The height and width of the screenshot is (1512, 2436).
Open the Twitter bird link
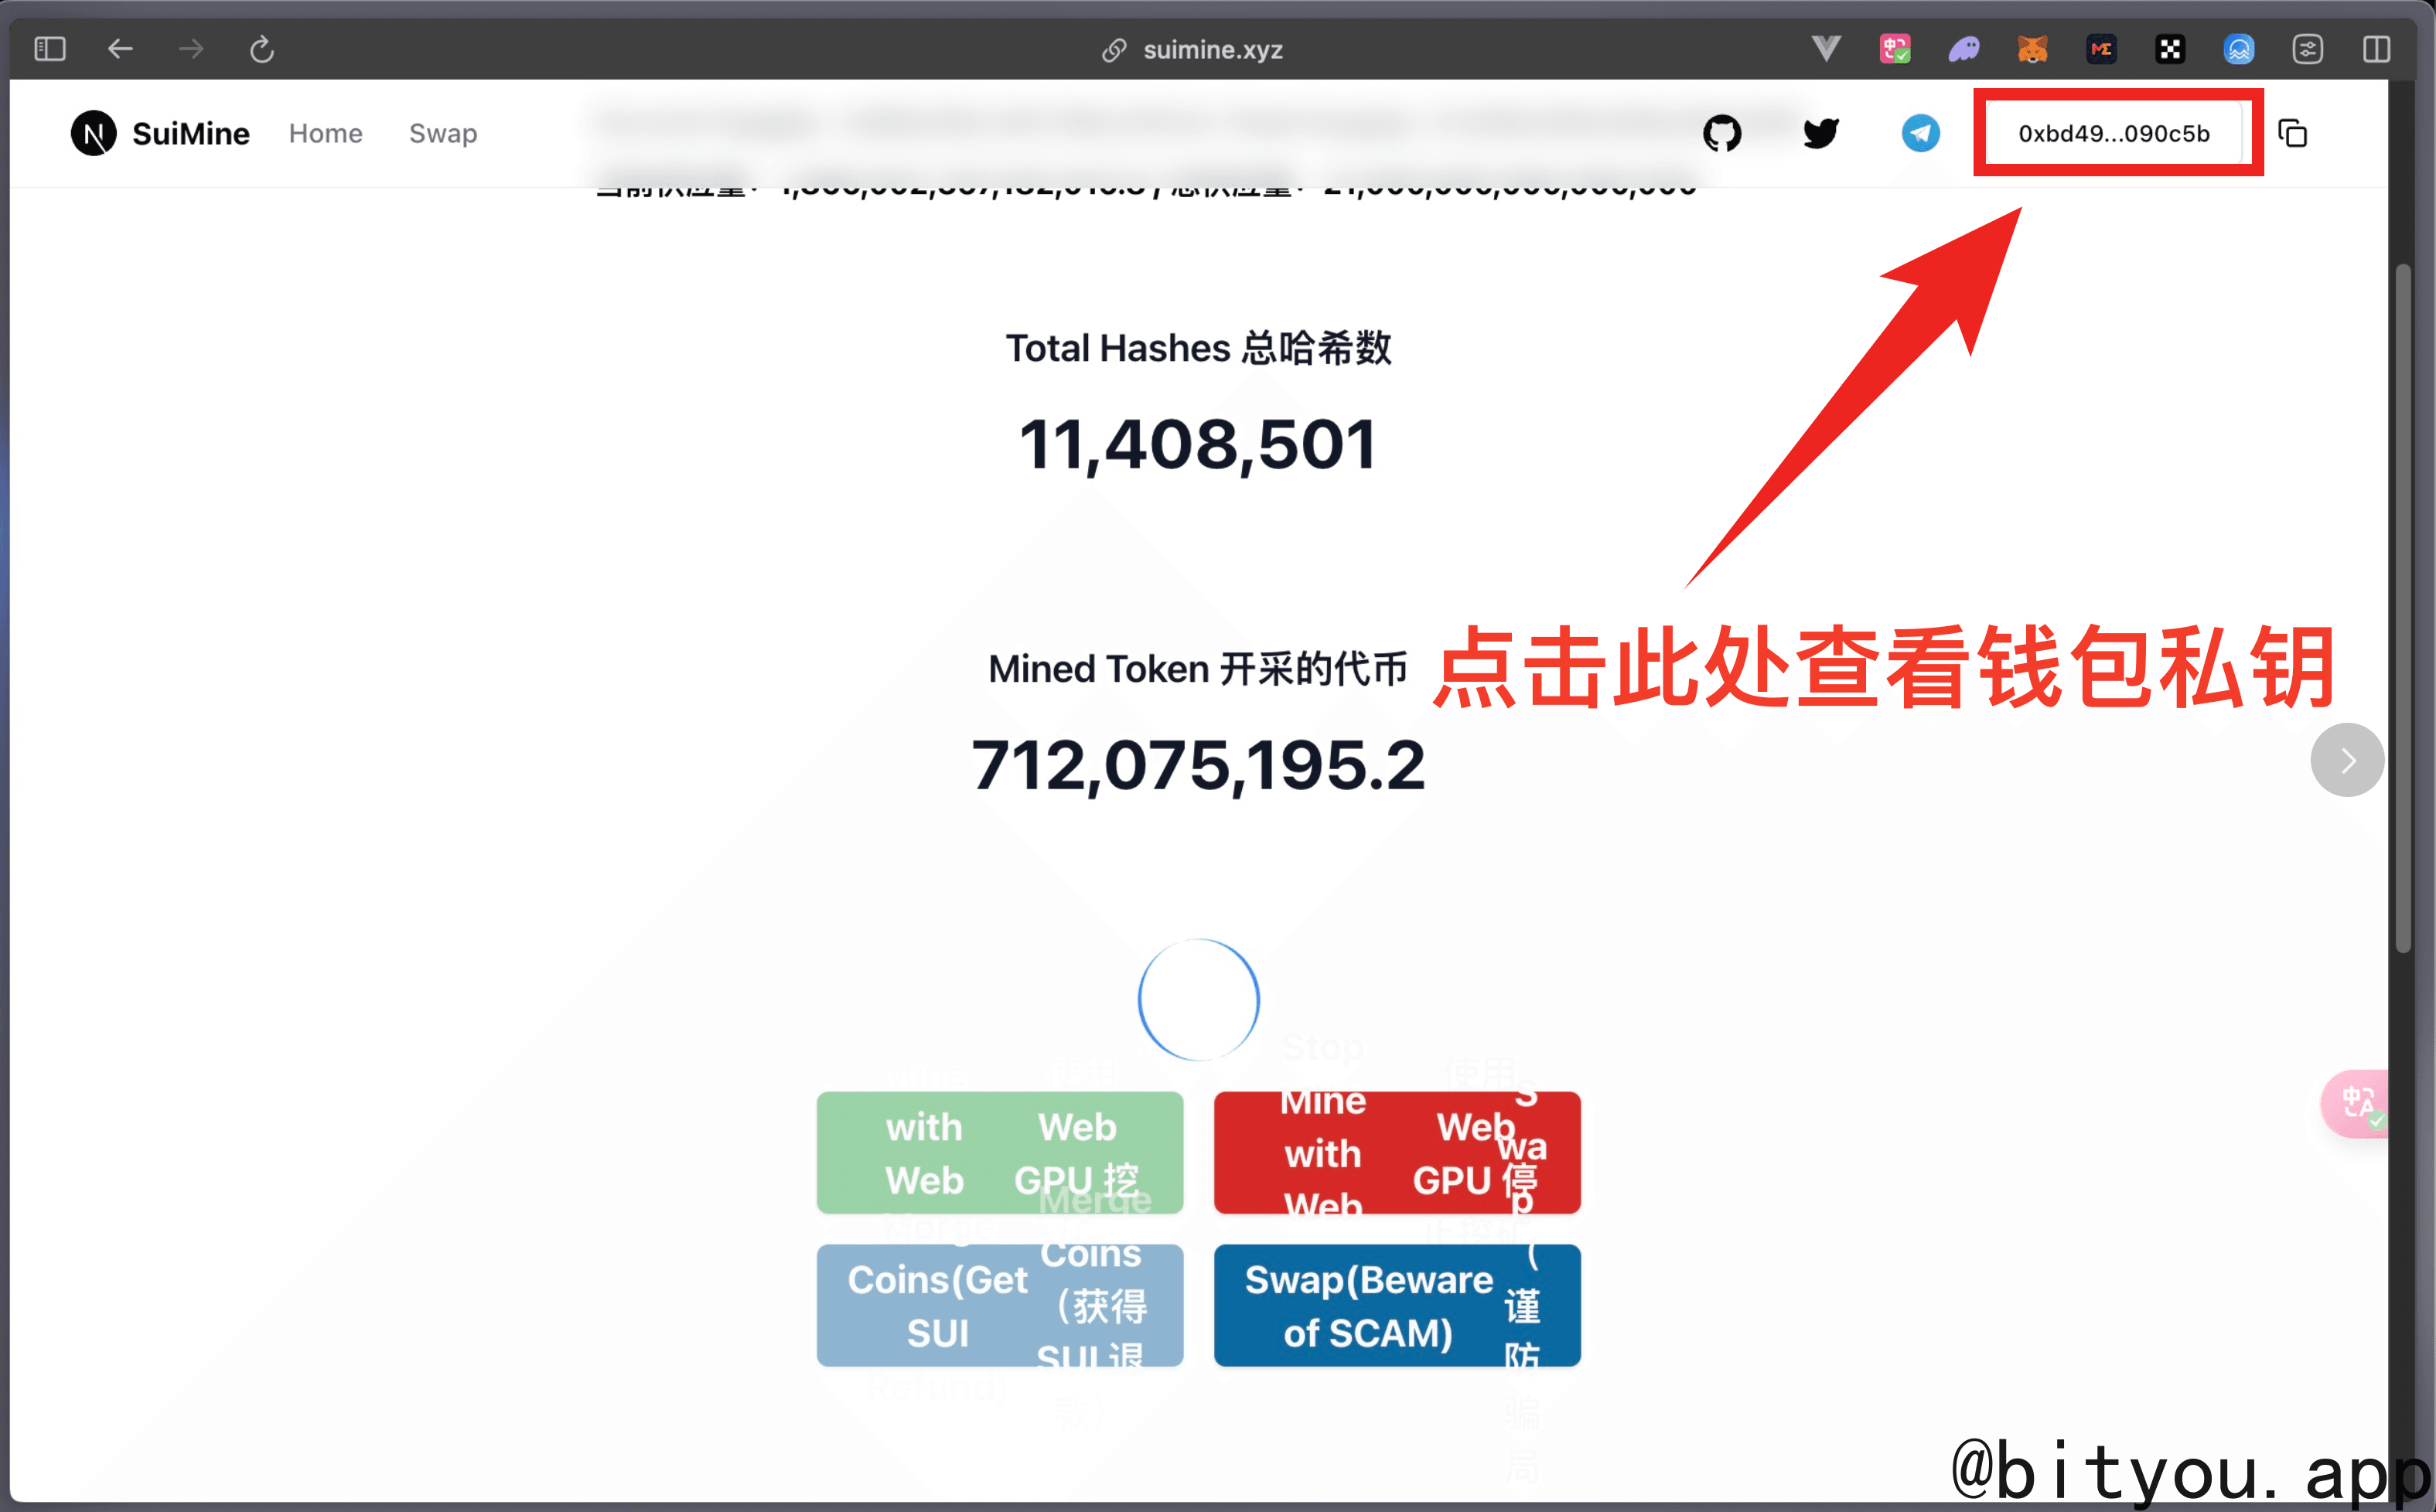(1820, 133)
